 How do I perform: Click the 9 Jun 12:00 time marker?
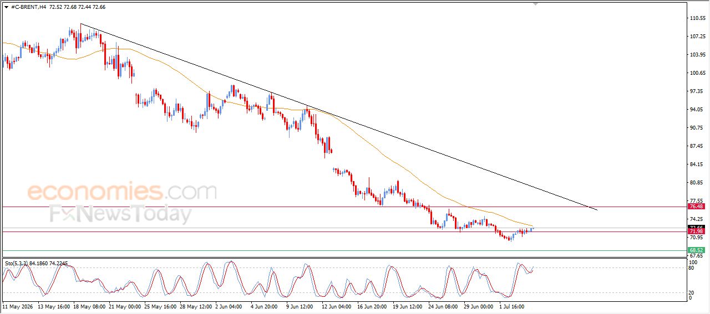[300, 306]
